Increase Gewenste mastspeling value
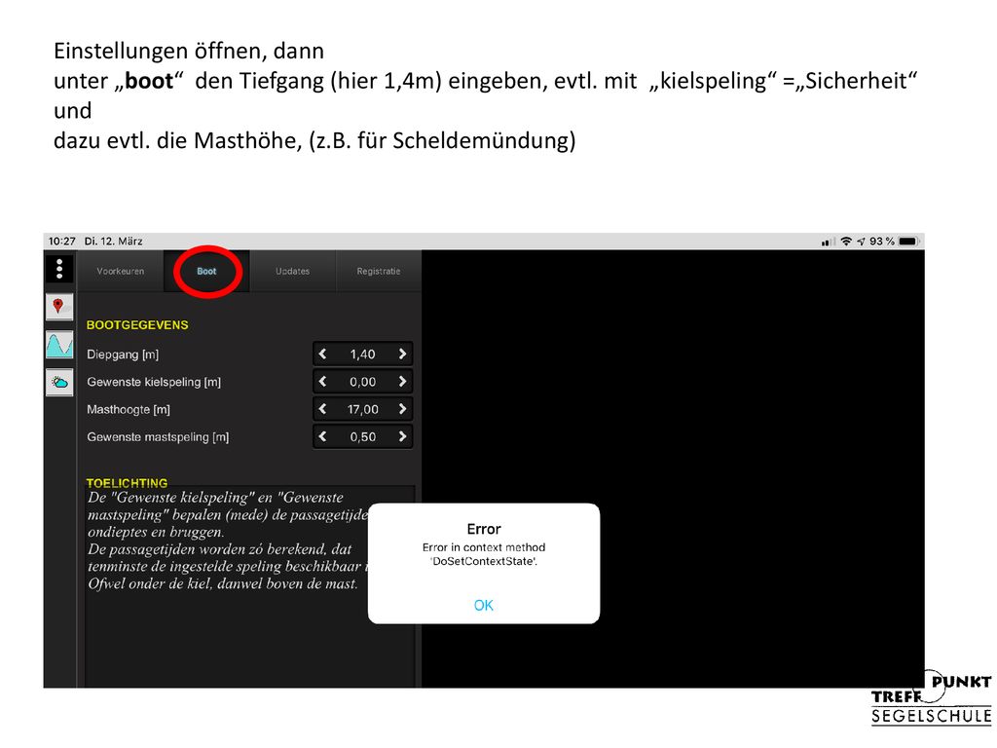997x748 pixels. click(x=402, y=437)
